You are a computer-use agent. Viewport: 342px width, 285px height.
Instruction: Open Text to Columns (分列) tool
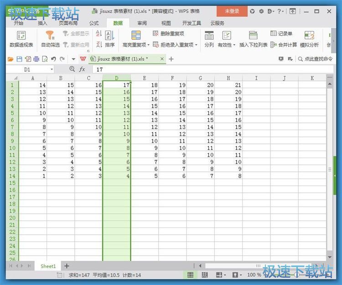click(209, 39)
